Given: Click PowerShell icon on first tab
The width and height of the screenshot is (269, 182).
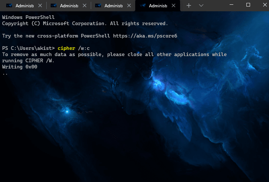Looking at the screenshot, I should [x=9, y=6].
